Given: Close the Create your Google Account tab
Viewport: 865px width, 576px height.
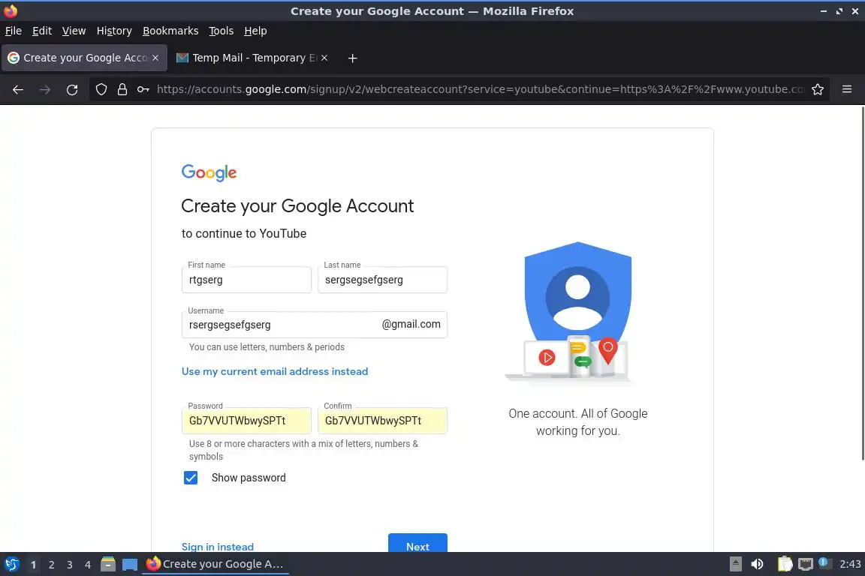Looking at the screenshot, I should pyautogui.click(x=155, y=58).
